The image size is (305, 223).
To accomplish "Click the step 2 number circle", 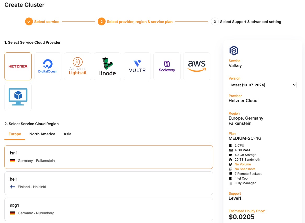I will tap(102, 21).
